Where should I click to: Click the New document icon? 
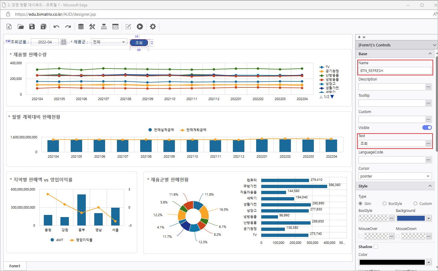pos(9,27)
